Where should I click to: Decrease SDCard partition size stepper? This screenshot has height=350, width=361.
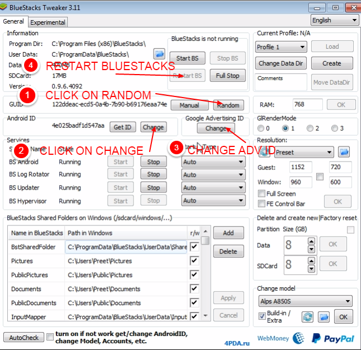(311, 268)
